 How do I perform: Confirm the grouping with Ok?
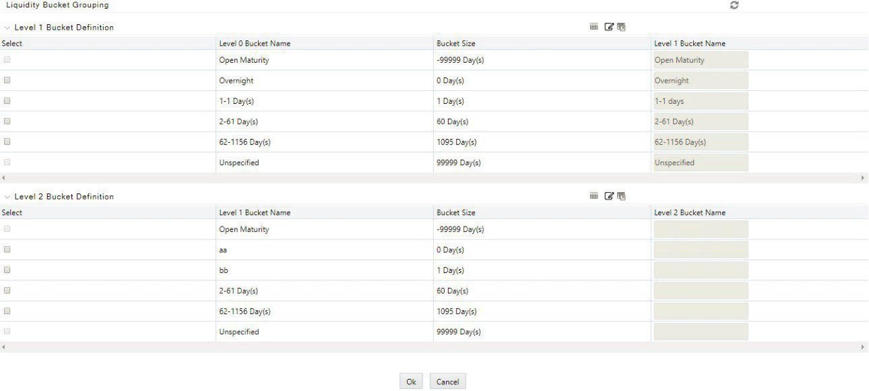coord(411,382)
